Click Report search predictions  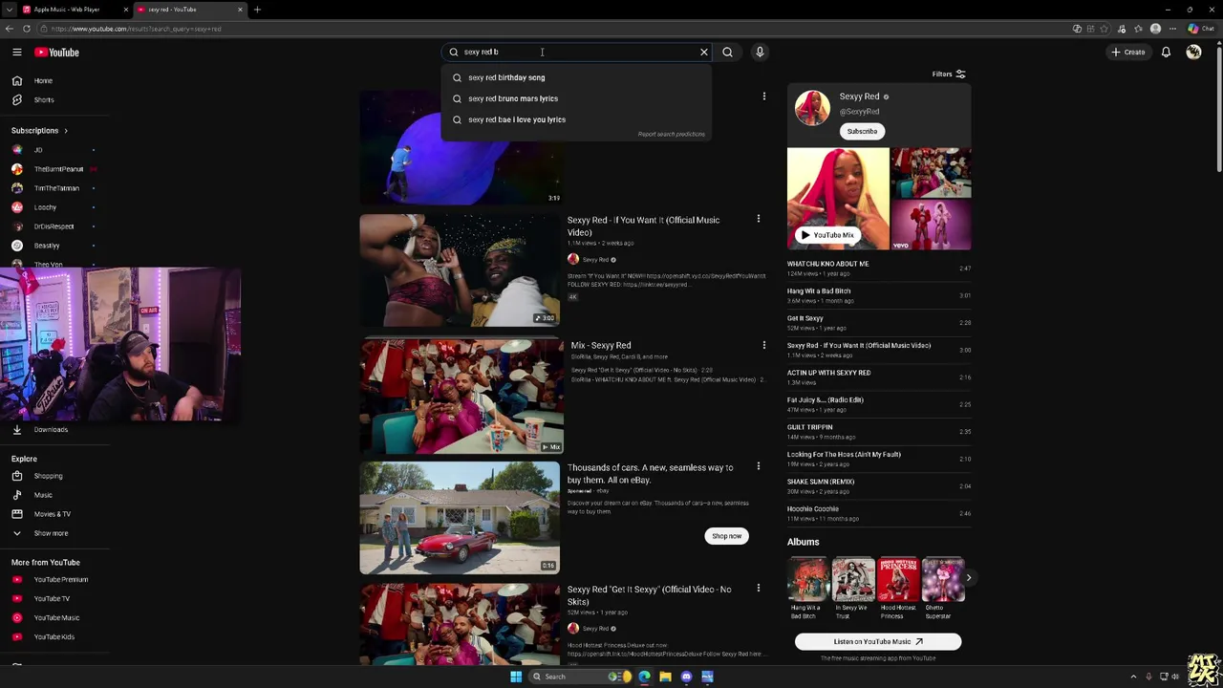point(671,135)
